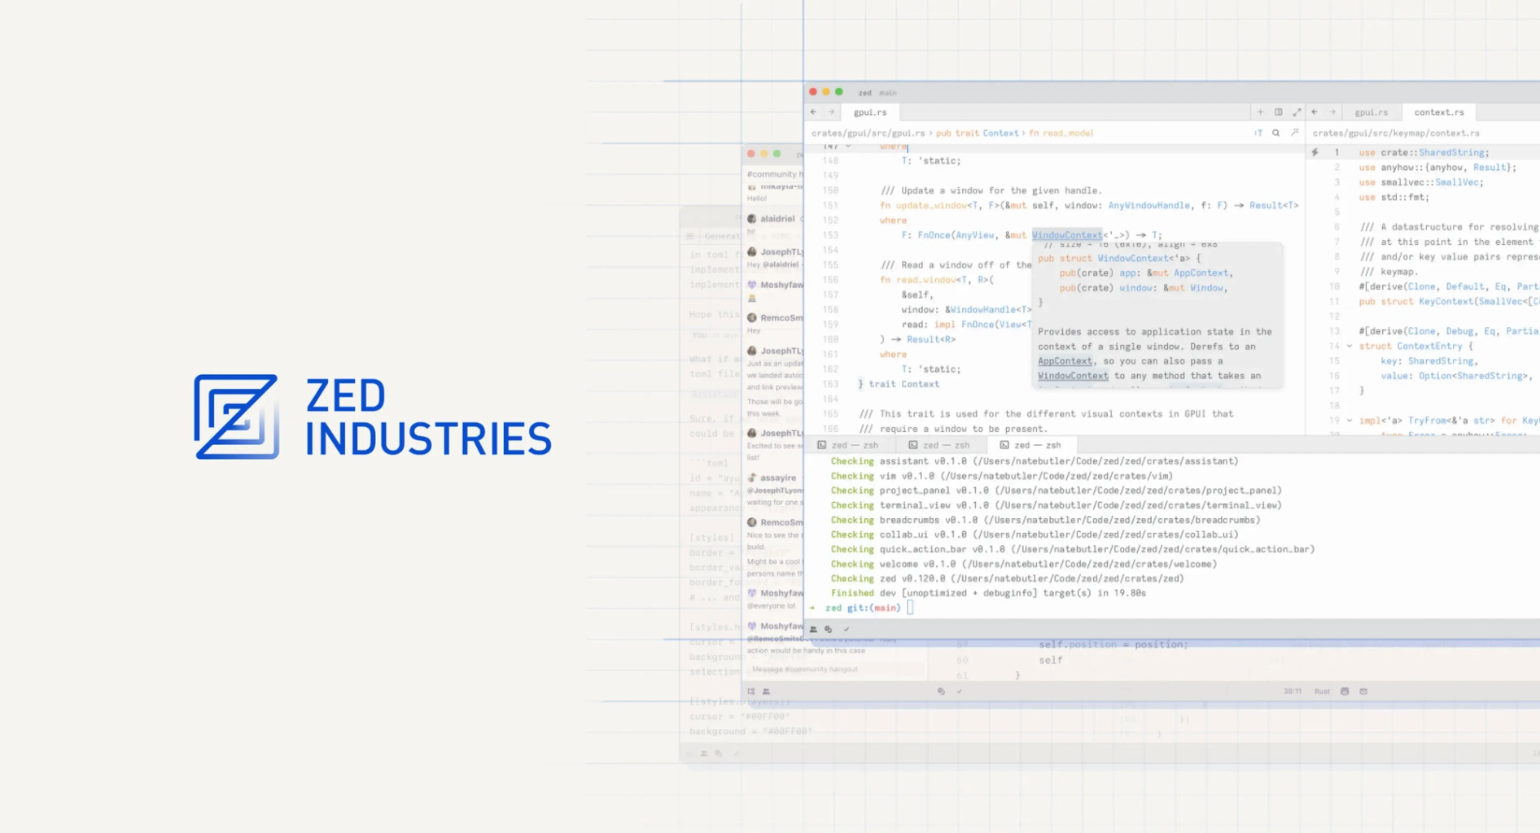Click the ZED INDUSTRIES wordmark
Image resolution: width=1540 pixels, height=833 pixels.
click(x=428, y=416)
